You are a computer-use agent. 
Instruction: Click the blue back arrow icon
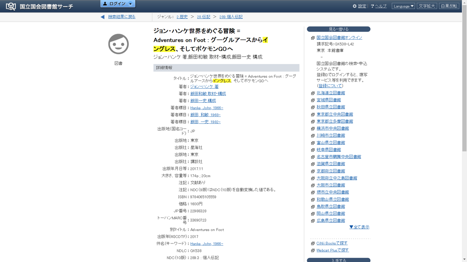pyautogui.click(x=103, y=17)
